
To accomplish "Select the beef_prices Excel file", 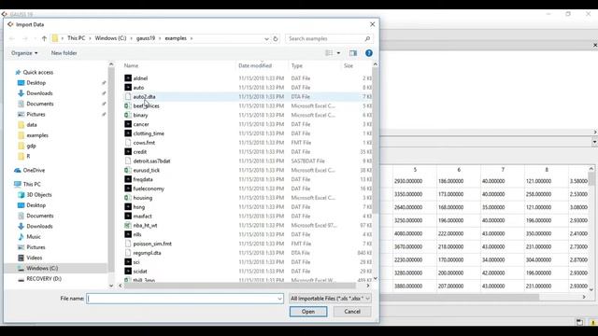I will (x=146, y=105).
